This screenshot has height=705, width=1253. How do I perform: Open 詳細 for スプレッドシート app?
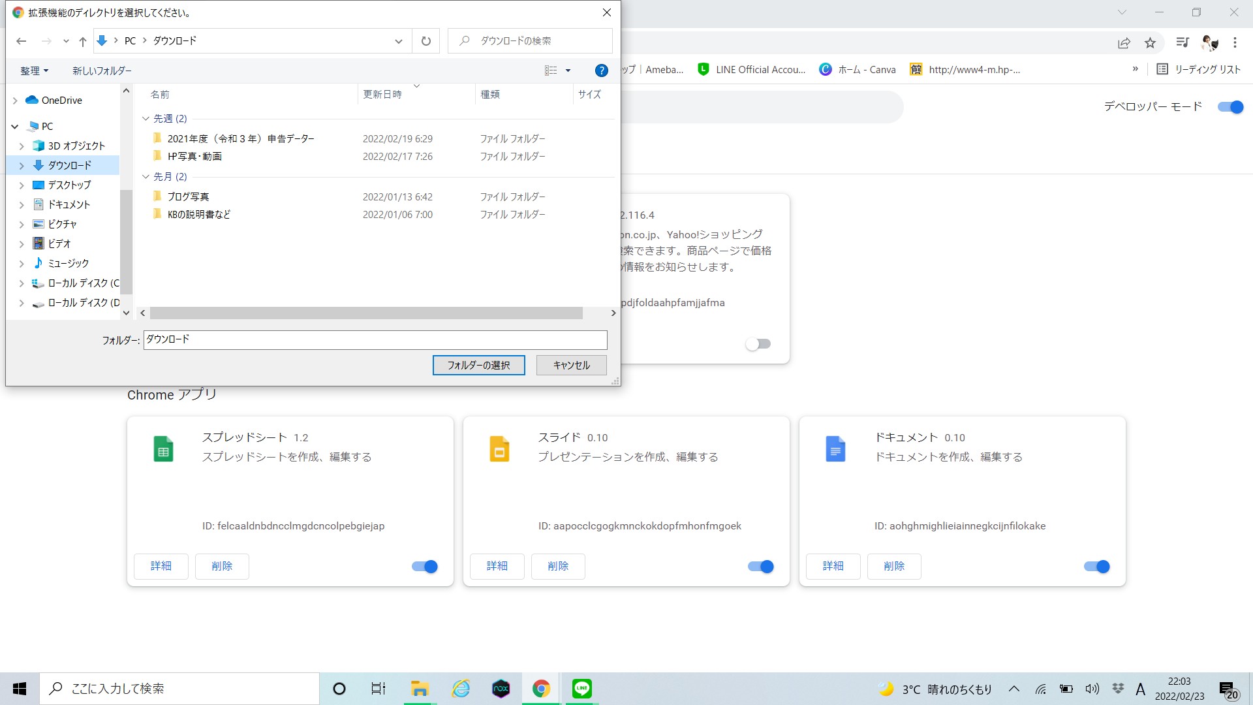coord(161,567)
